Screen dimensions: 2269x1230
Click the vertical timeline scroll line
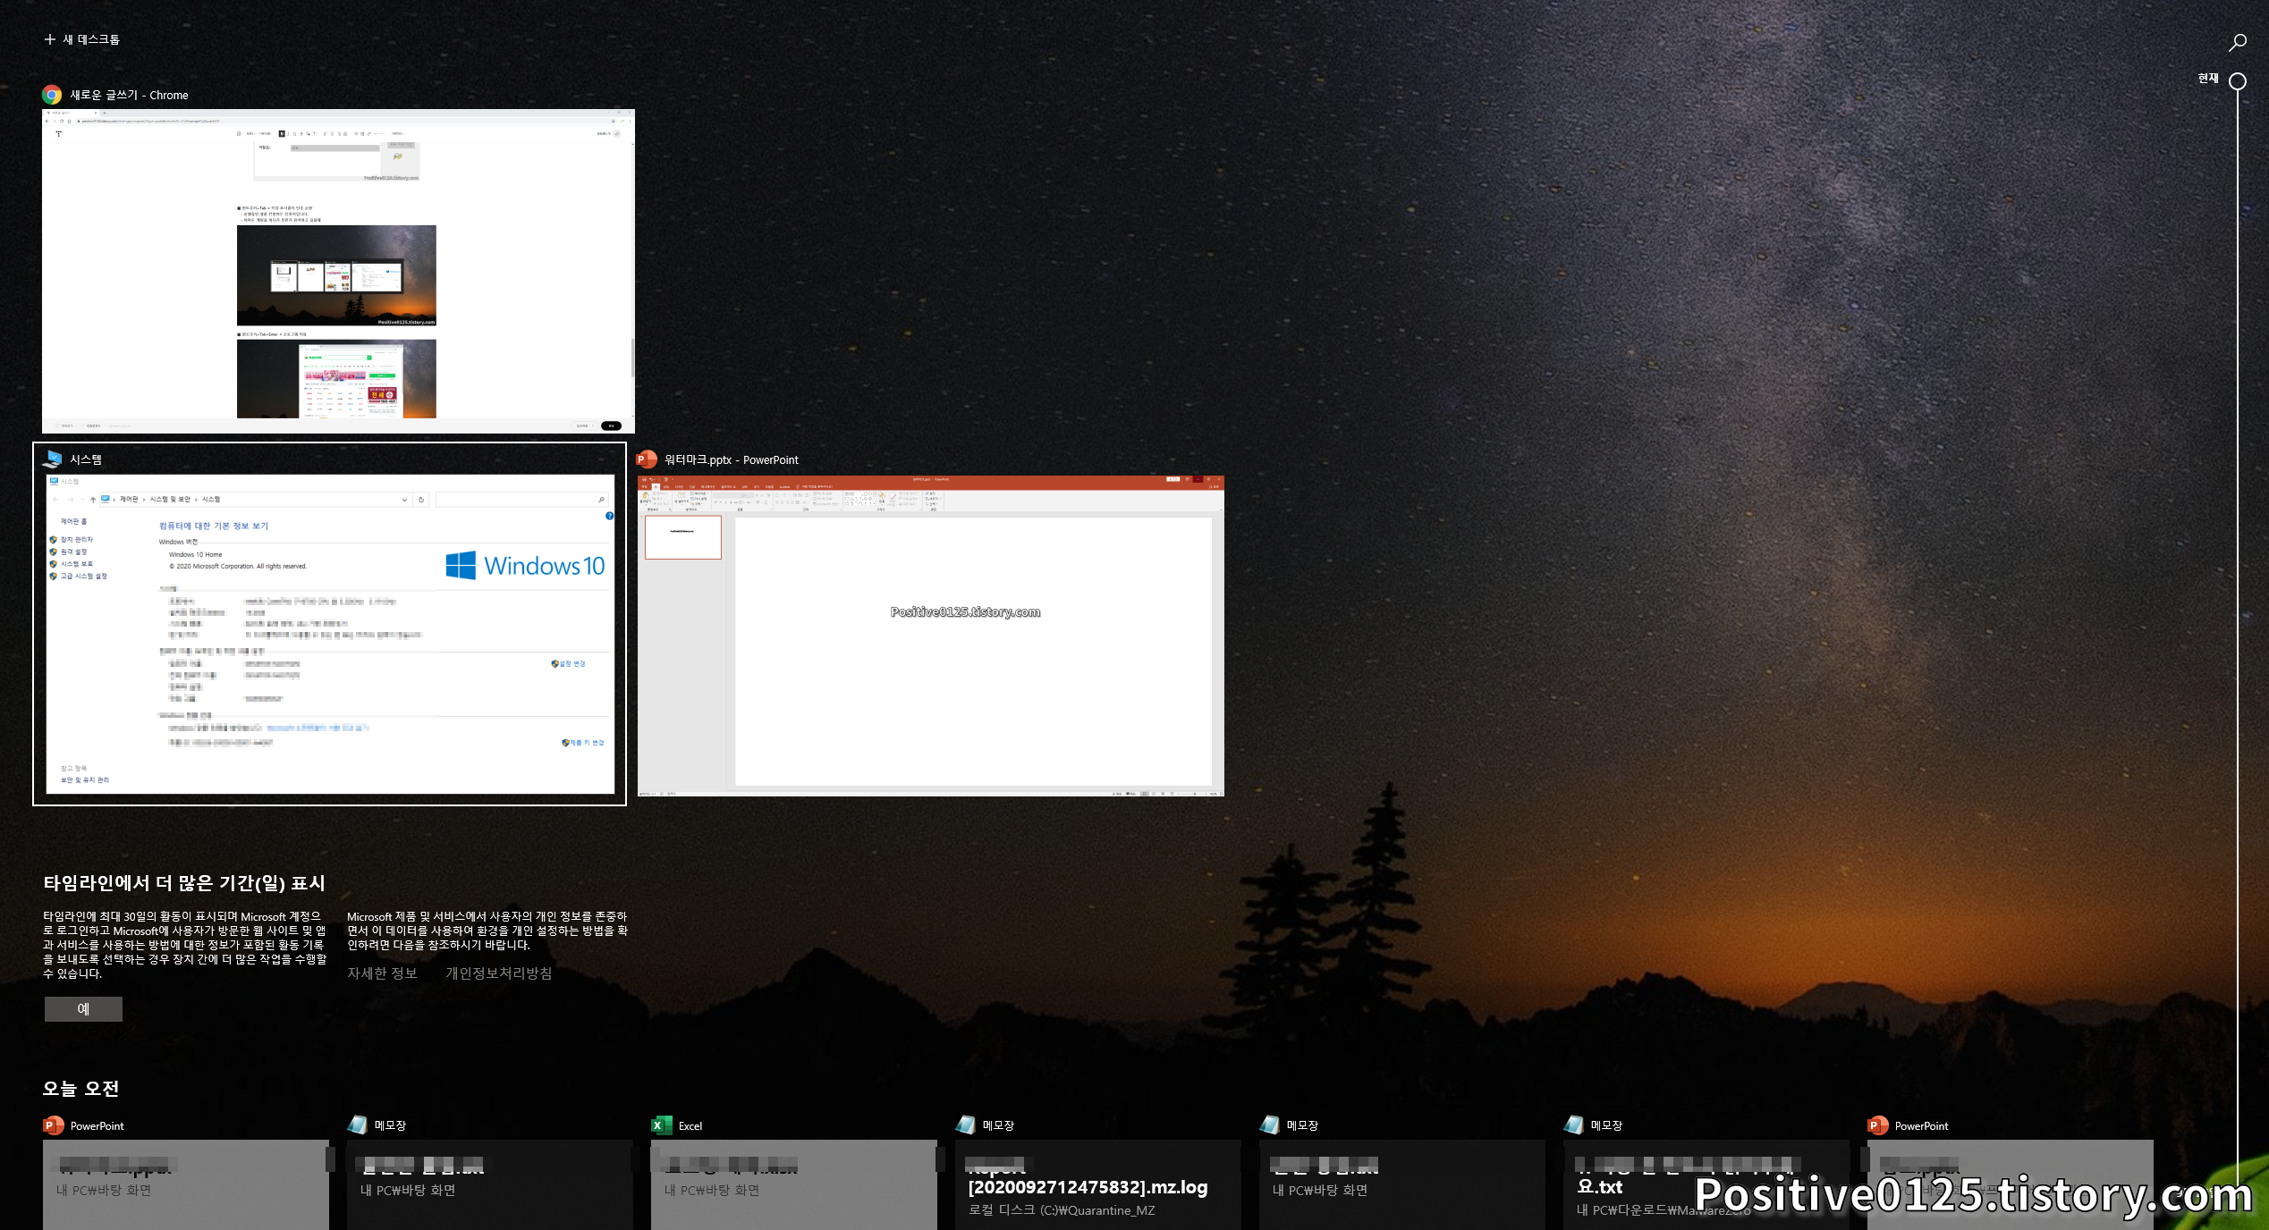[x=2238, y=626]
